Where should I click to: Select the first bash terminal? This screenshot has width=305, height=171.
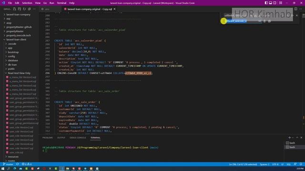click(x=295, y=143)
